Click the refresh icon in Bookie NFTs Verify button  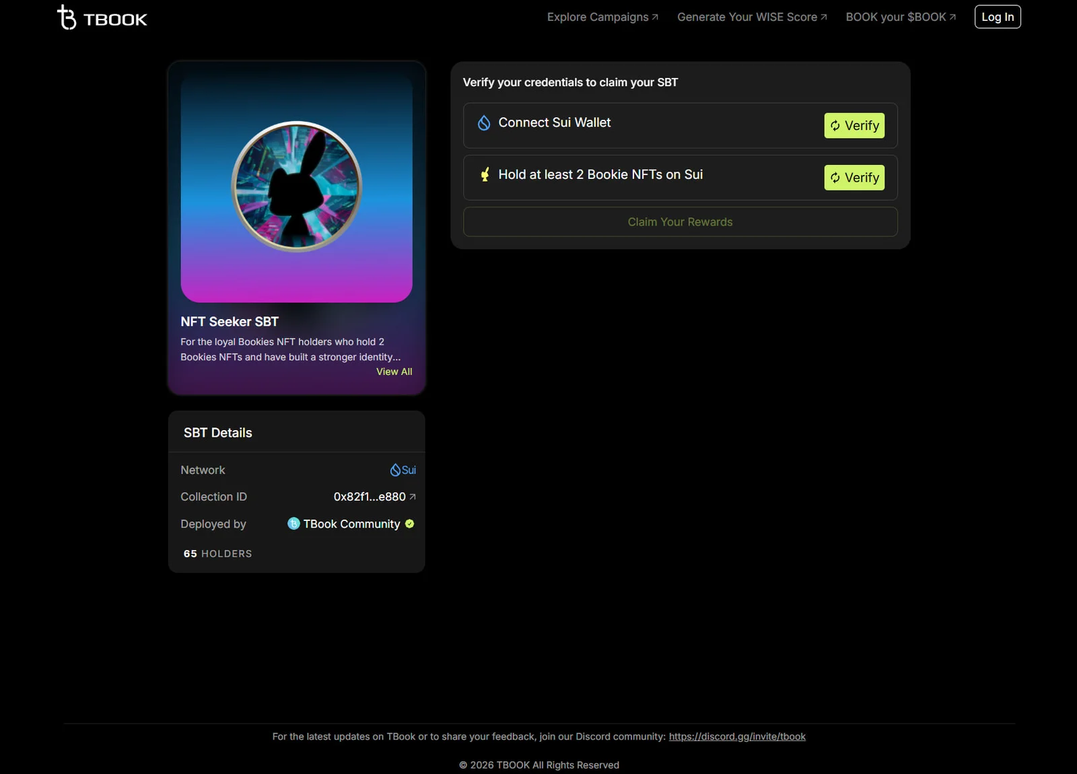point(835,178)
